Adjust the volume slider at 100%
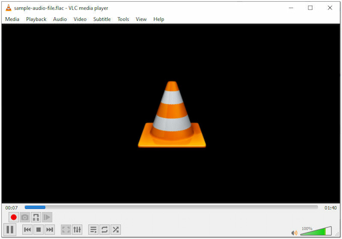The width and height of the screenshot is (342, 239). coord(316,231)
